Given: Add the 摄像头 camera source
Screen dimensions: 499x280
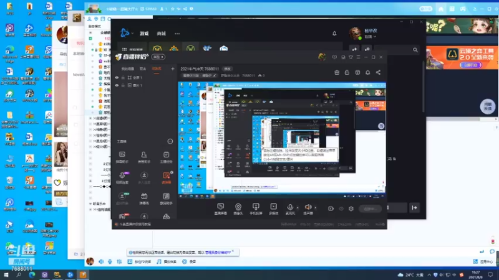Looking at the screenshot, I should click(x=238, y=209).
